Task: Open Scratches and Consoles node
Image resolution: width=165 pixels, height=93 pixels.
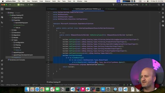Action: click(x=17, y=60)
